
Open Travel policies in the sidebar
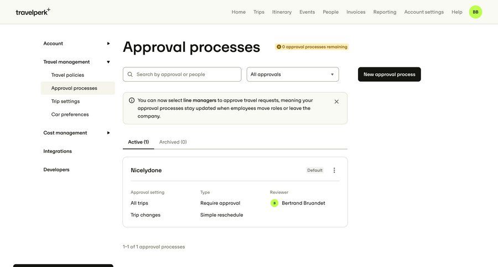coord(68,75)
